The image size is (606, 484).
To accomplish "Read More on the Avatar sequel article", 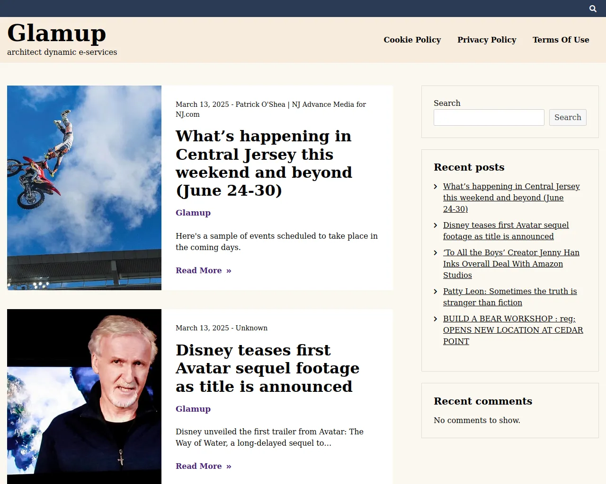I will 204,466.
